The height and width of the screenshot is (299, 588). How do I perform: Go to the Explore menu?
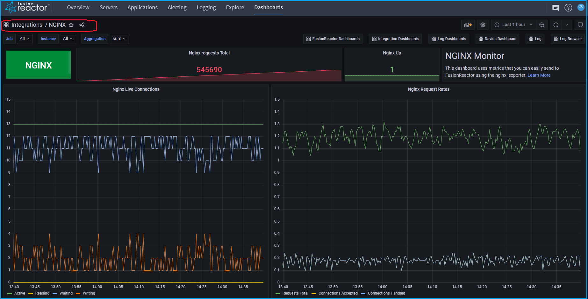[x=235, y=7]
